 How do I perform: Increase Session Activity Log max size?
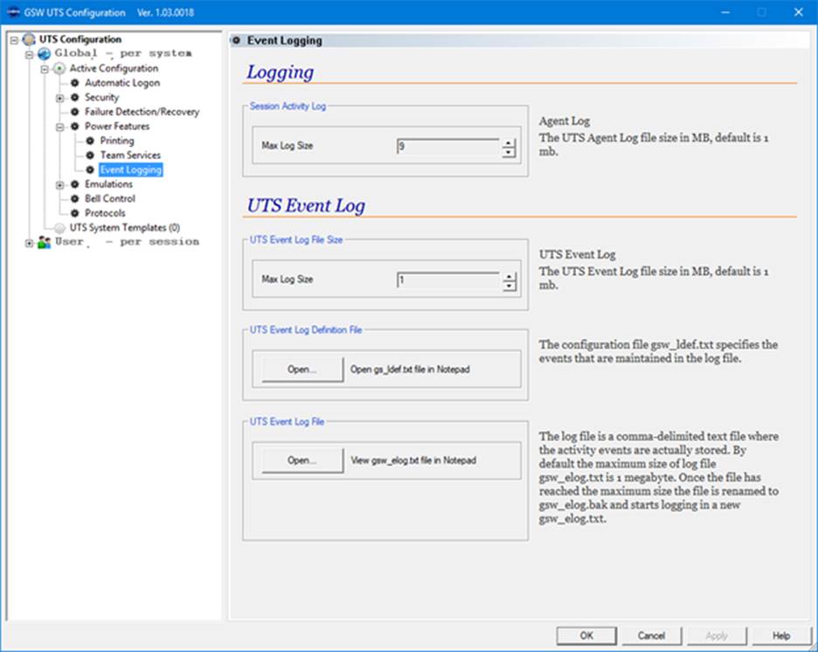[509, 143]
